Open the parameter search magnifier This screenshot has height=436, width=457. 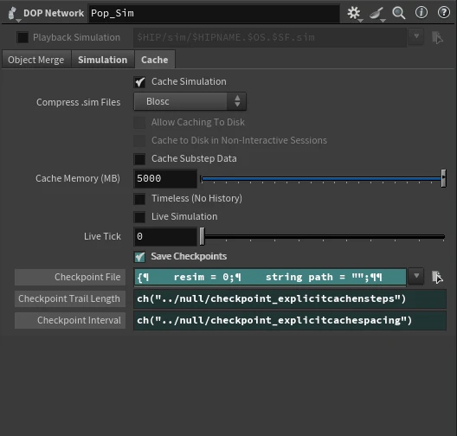click(399, 13)
